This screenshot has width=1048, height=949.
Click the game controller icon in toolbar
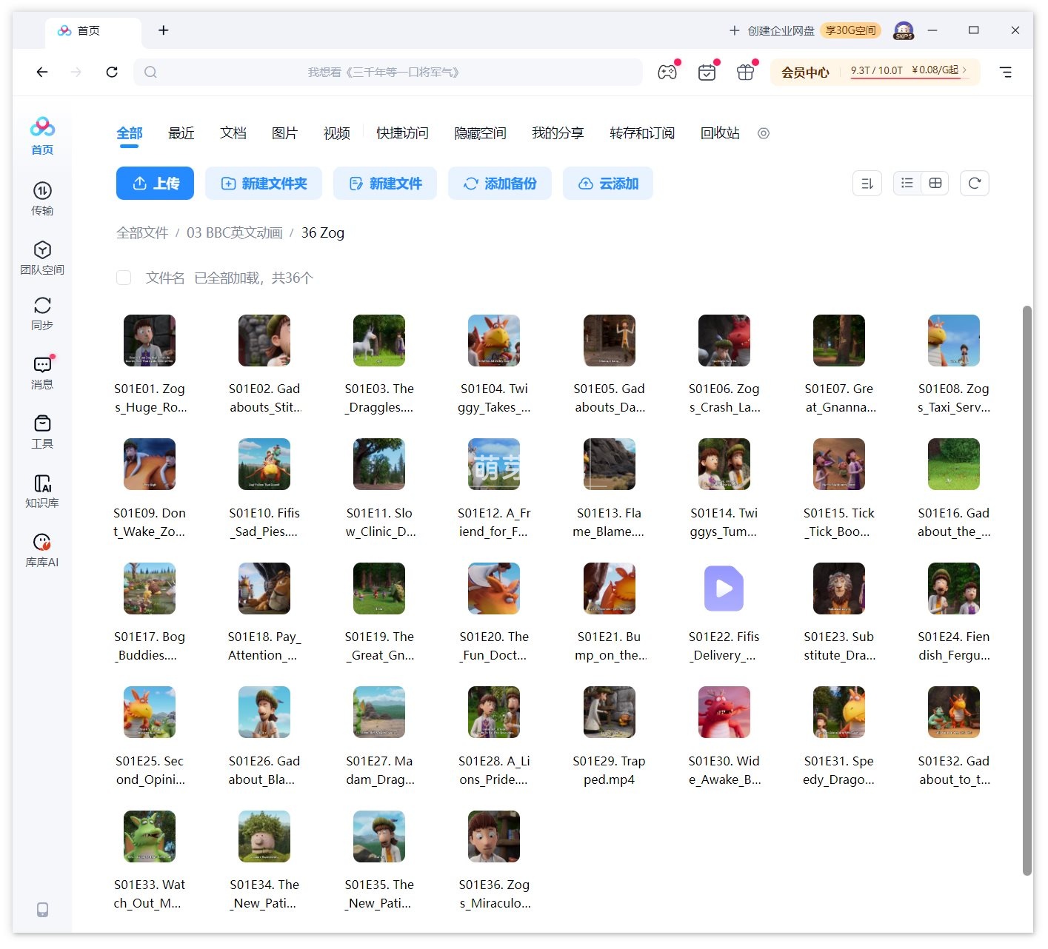pos(667,72)
